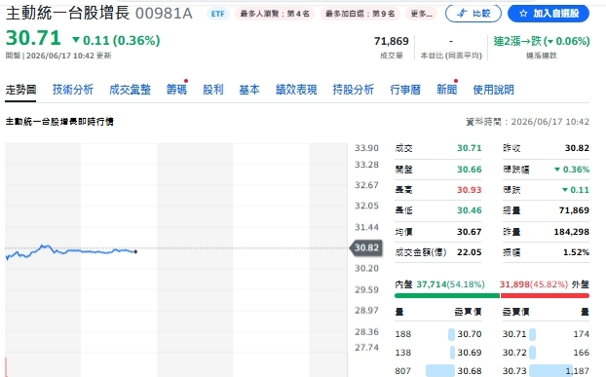Click the 比較 compare button

click(473, 14)
